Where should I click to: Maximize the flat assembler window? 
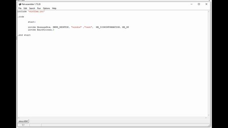pyautogui.click(x=199, y=4)
